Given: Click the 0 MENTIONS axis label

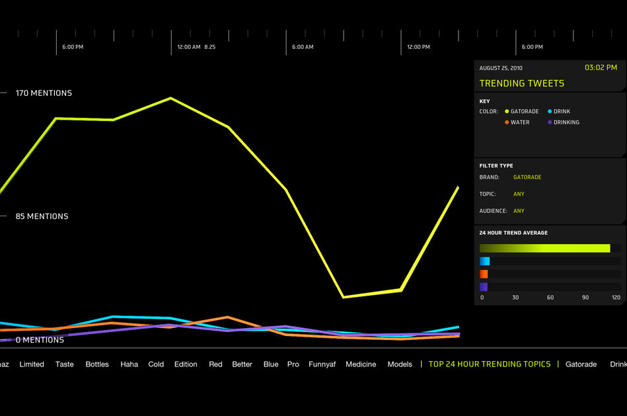Looking at the screenshot, I should pos(40,340).
